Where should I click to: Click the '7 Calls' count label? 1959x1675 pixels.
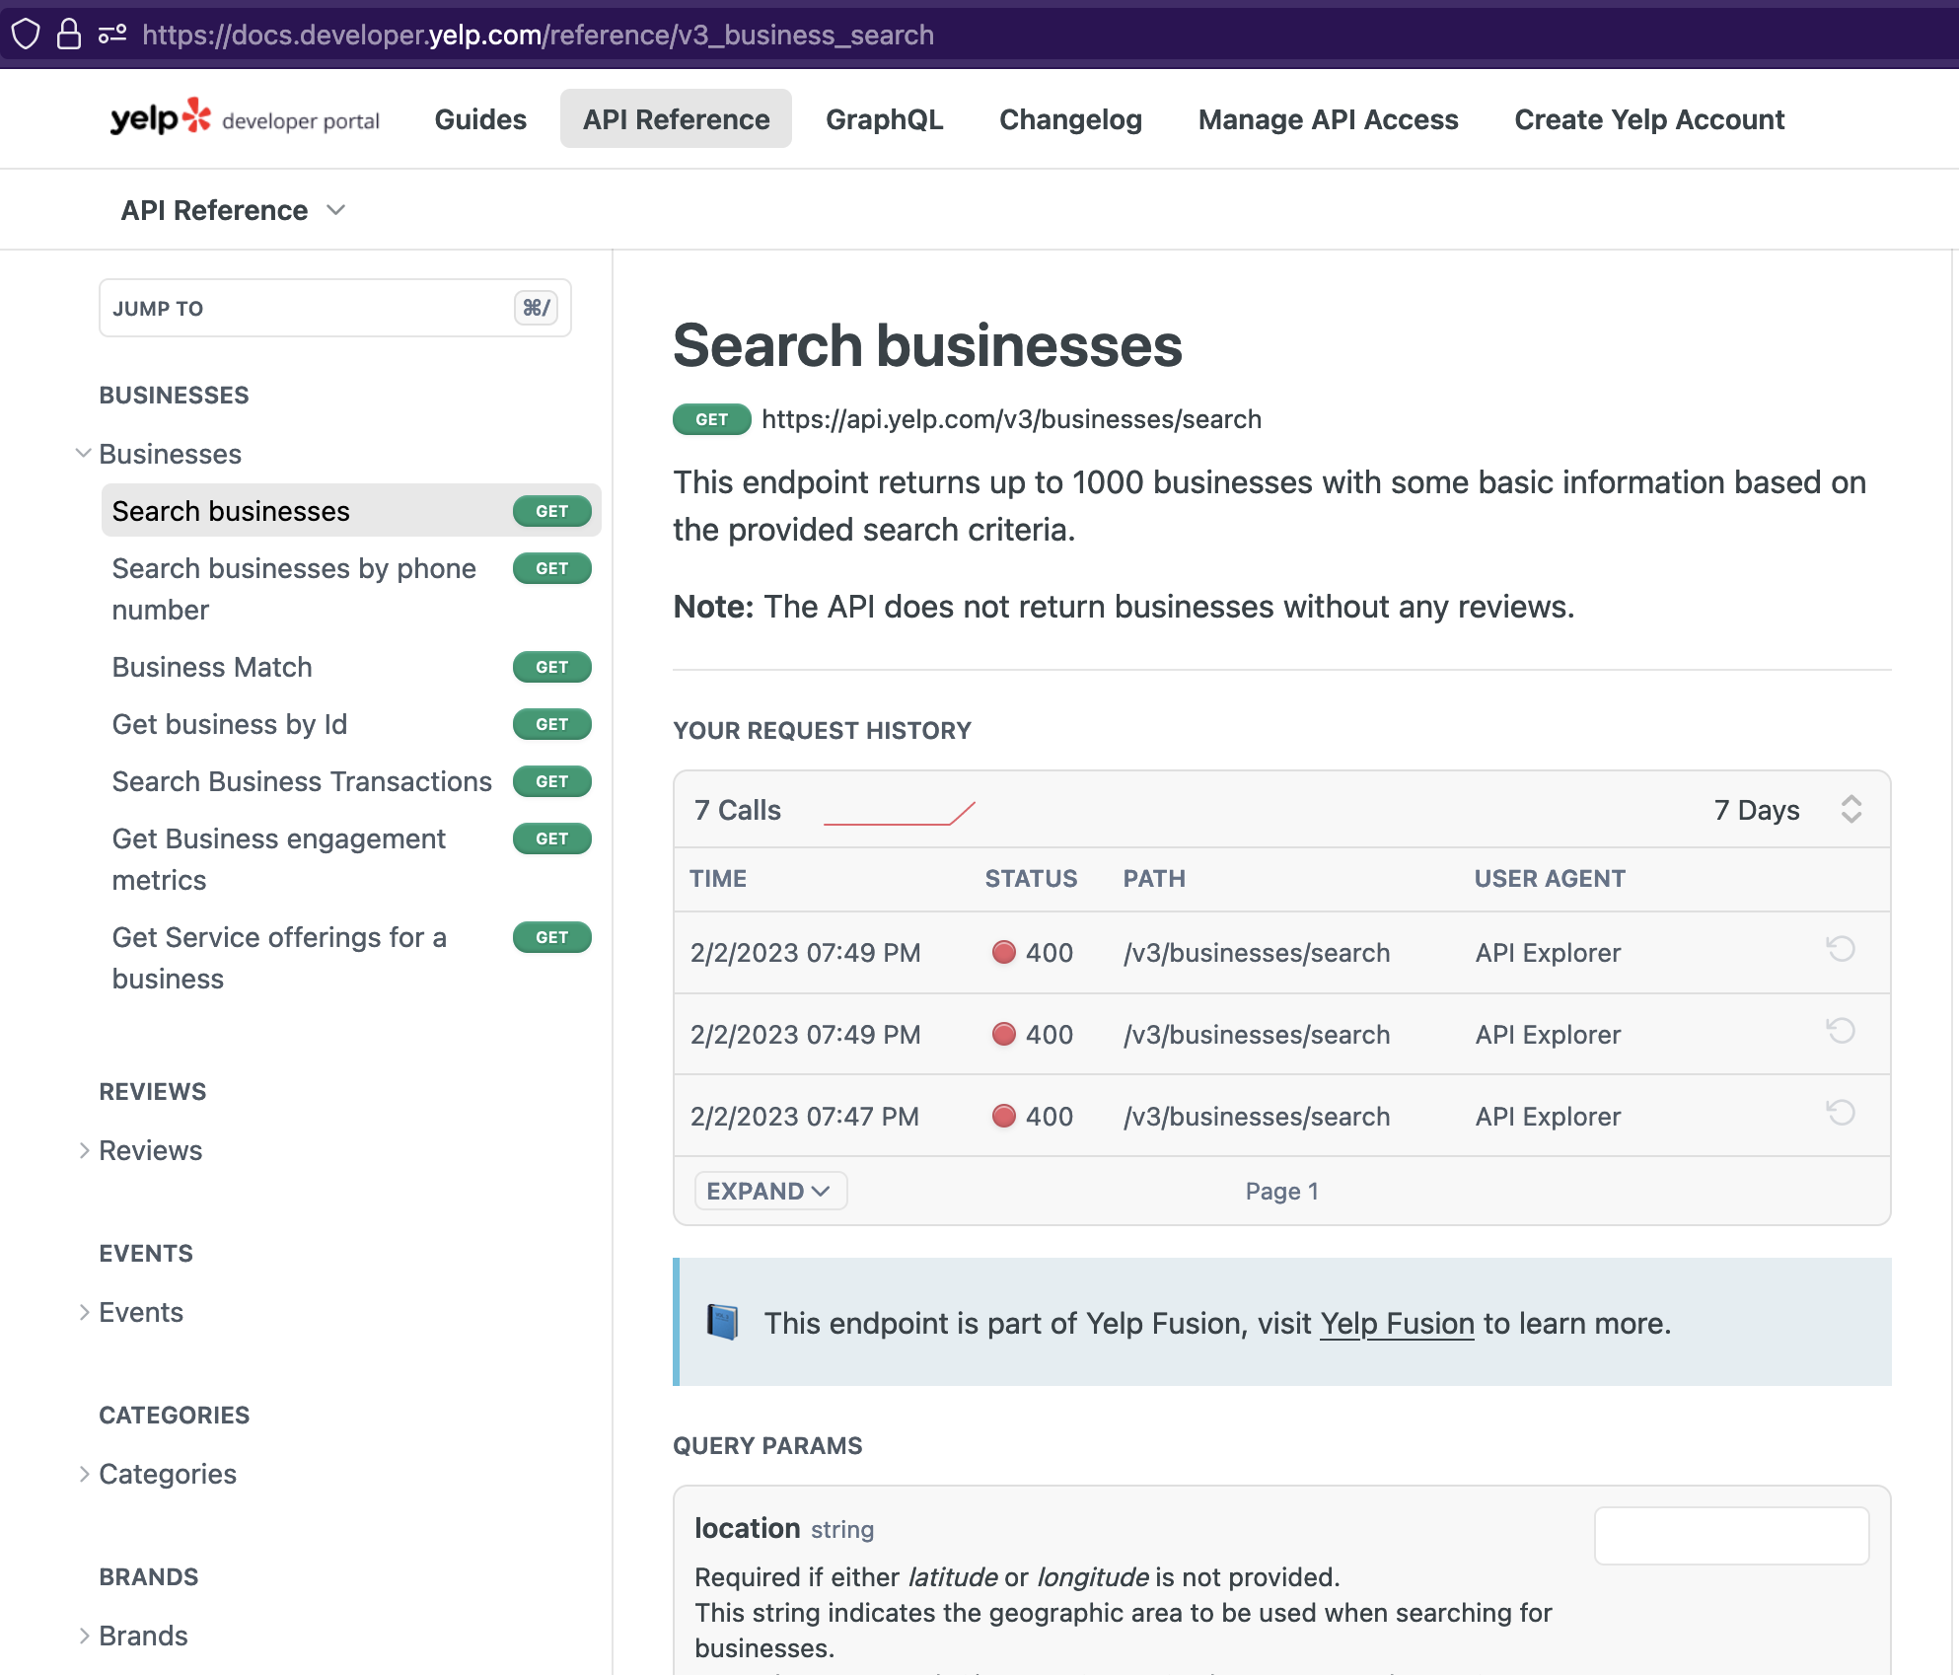tap(737, 810)
